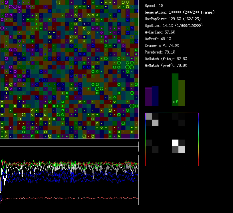Click the Generation counter text
Screen dimensions: 233x213
[180, 12]
